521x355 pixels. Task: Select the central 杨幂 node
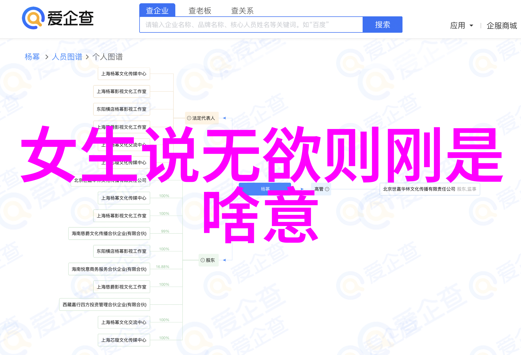pos(265,189)
